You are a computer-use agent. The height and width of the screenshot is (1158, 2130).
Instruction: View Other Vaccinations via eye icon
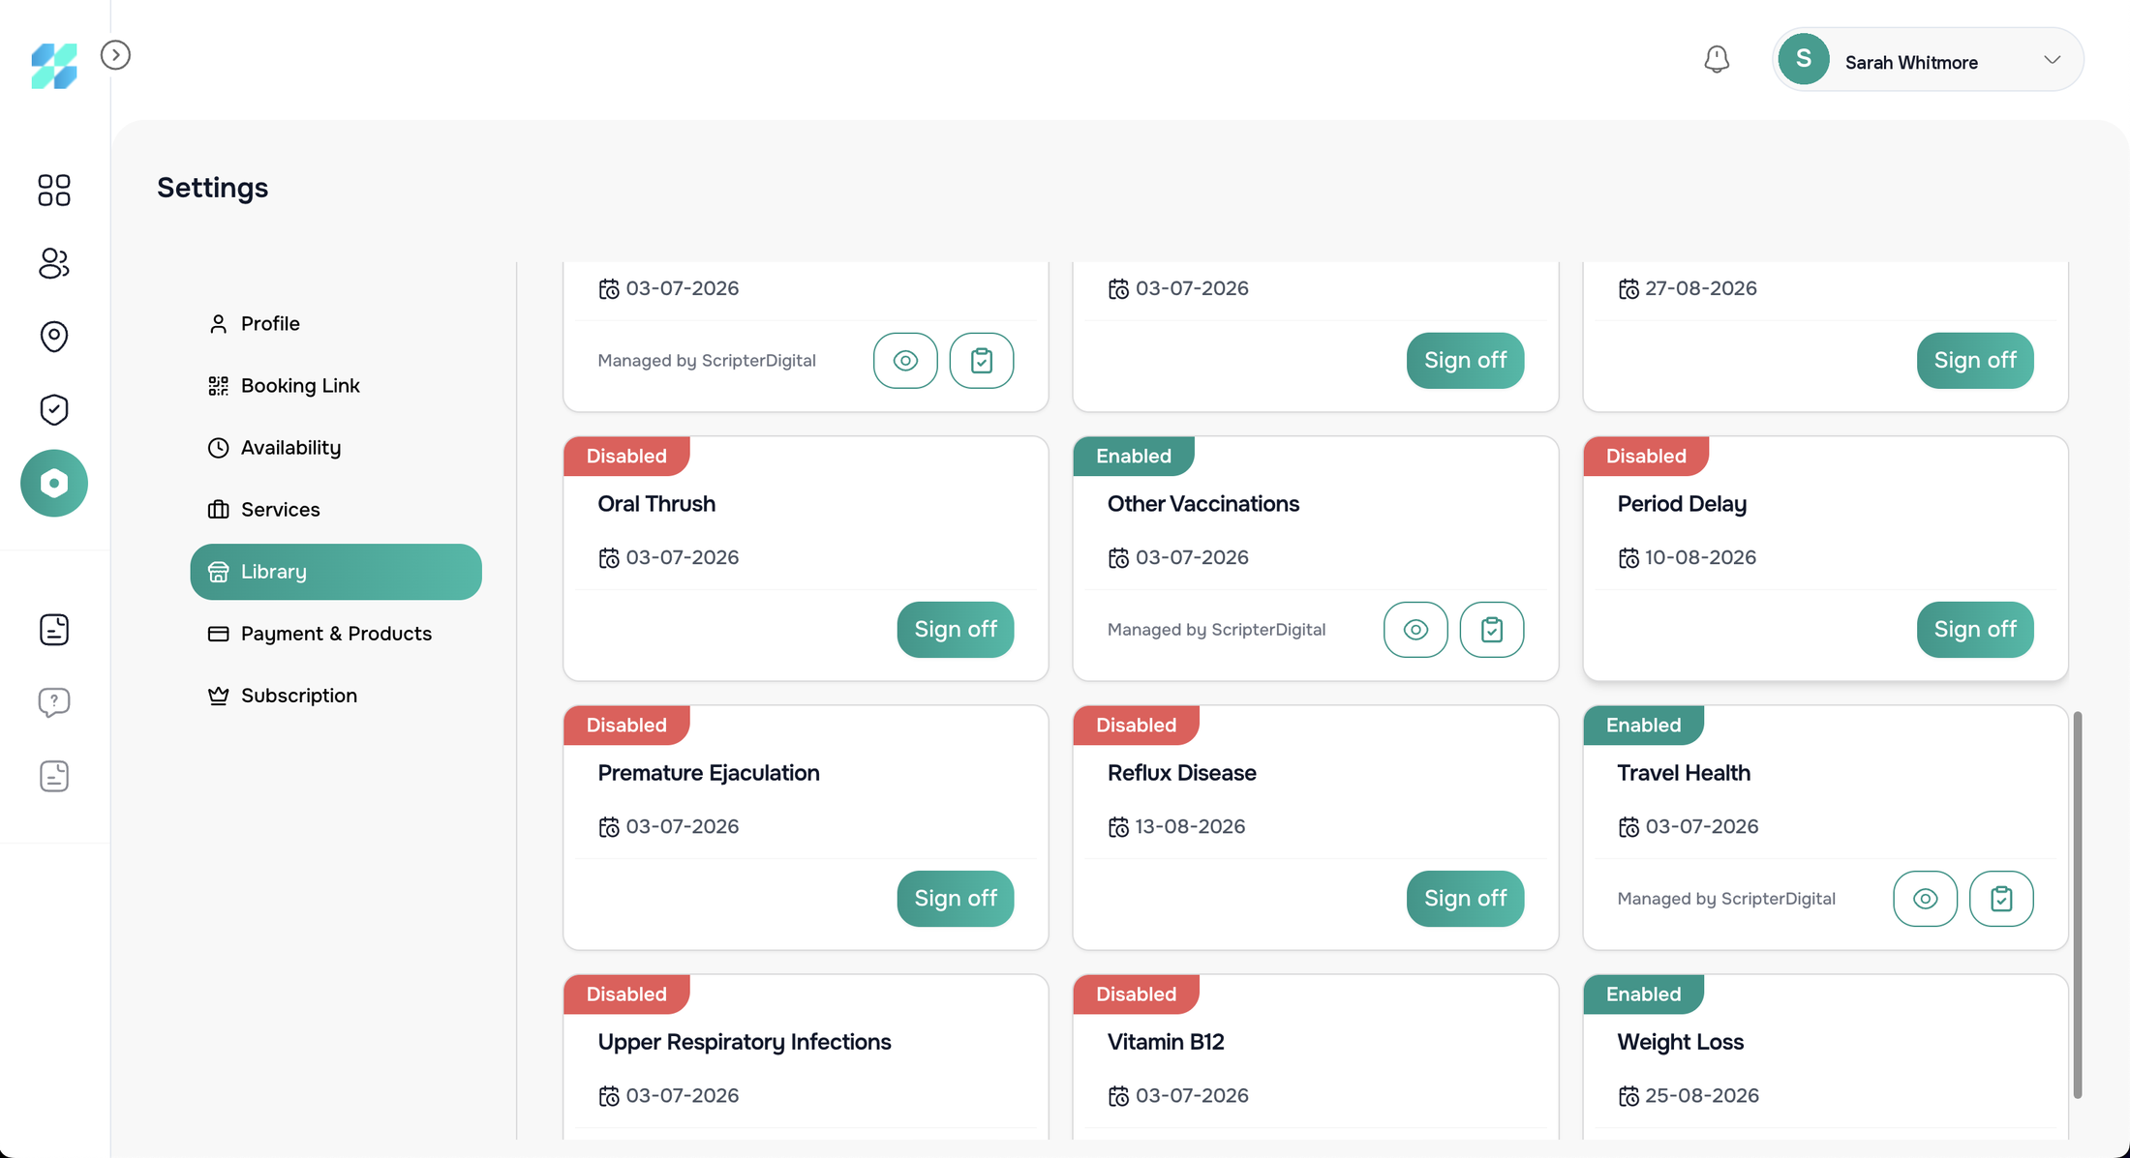point(1415,630)
